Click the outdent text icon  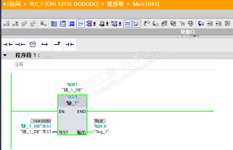coord(219,24)
